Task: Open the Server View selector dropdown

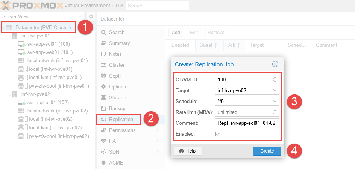Action: point(80,16)
